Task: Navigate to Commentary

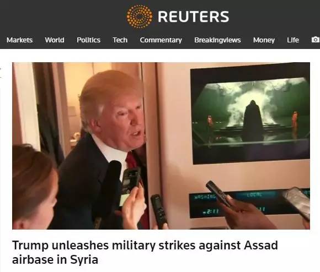Action: tap(161, 40)
